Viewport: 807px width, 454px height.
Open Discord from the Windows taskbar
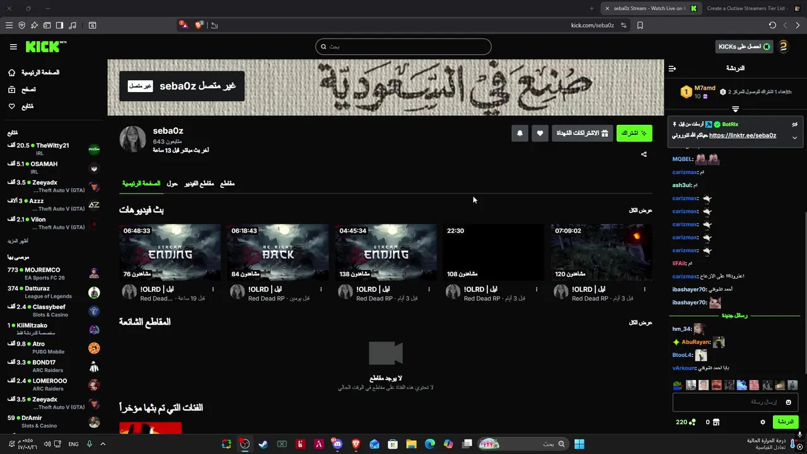pyautogui.click(x=337, y=444)
